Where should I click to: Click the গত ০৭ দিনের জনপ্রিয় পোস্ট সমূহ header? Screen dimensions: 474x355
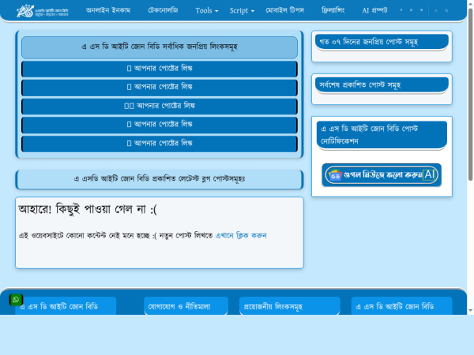pos(382,42)
